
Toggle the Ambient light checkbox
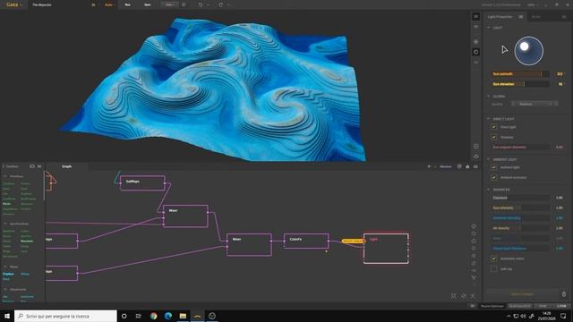pyautogui.click(x=494, y=167)
